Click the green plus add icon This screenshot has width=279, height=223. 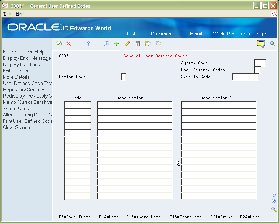click(x=117, y=44)
